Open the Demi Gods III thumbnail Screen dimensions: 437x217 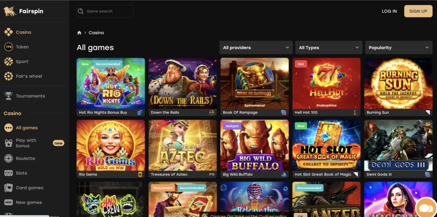[x=398, y=146]
